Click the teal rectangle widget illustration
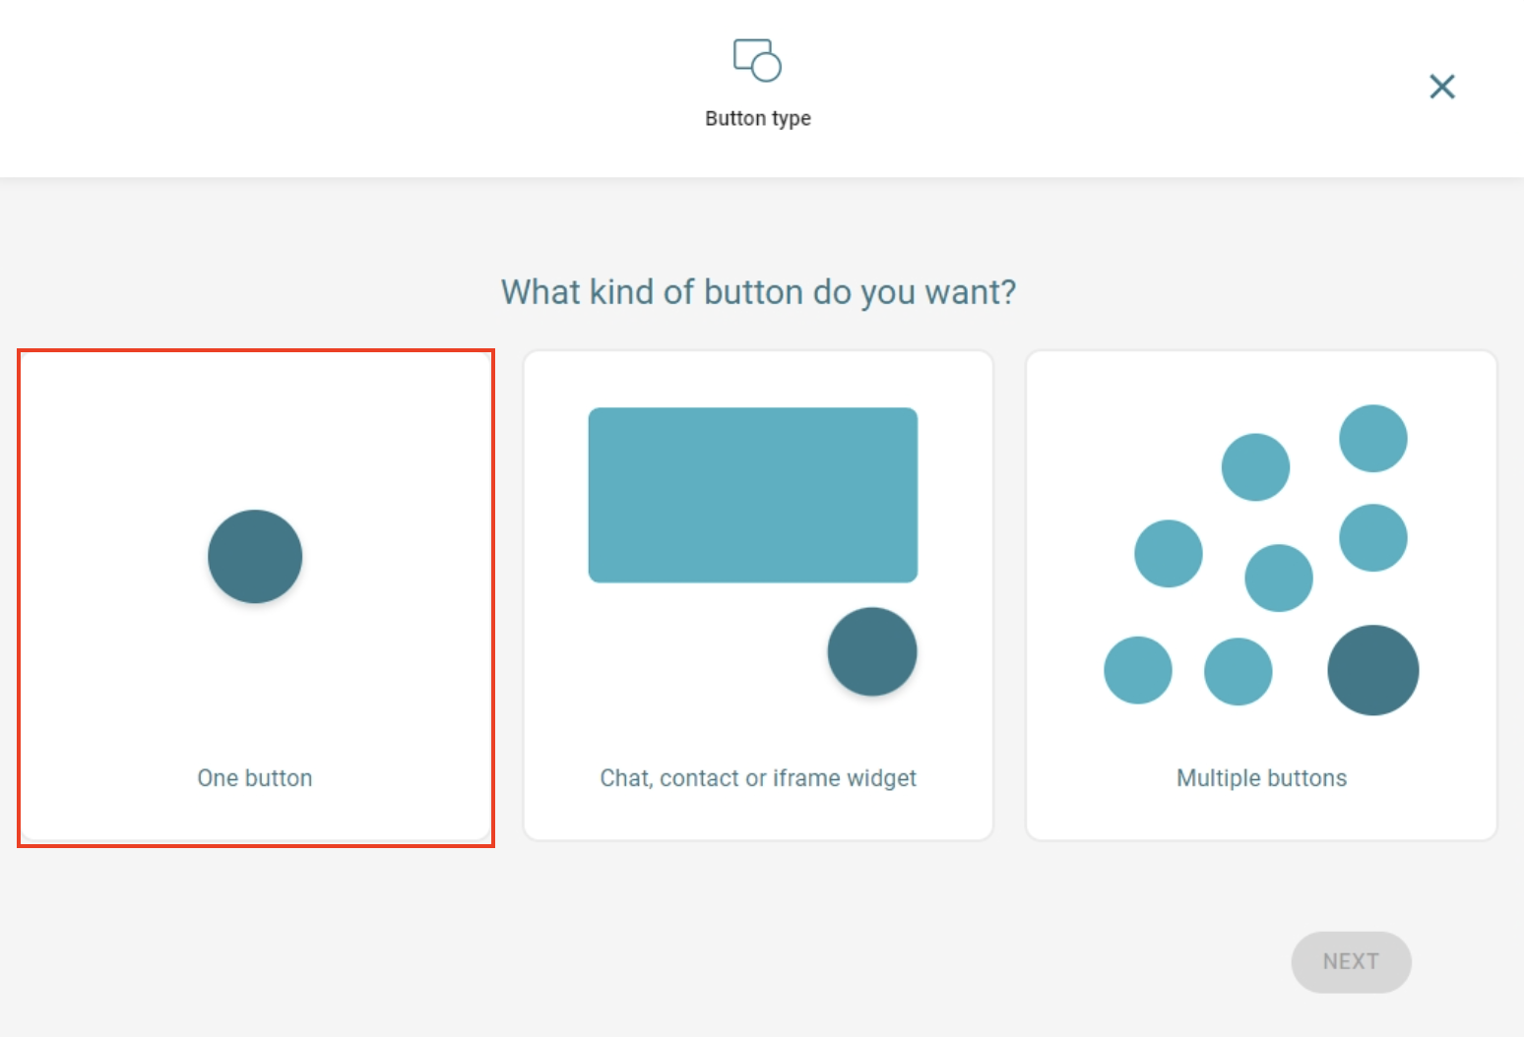1524x1037 pixels. tap(754, 493)
